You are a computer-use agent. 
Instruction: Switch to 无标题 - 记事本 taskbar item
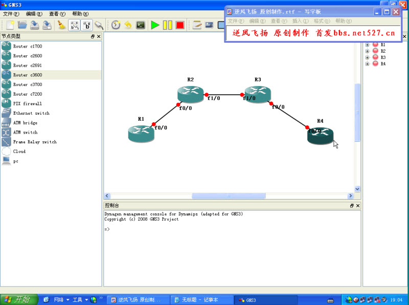(202, 300)
